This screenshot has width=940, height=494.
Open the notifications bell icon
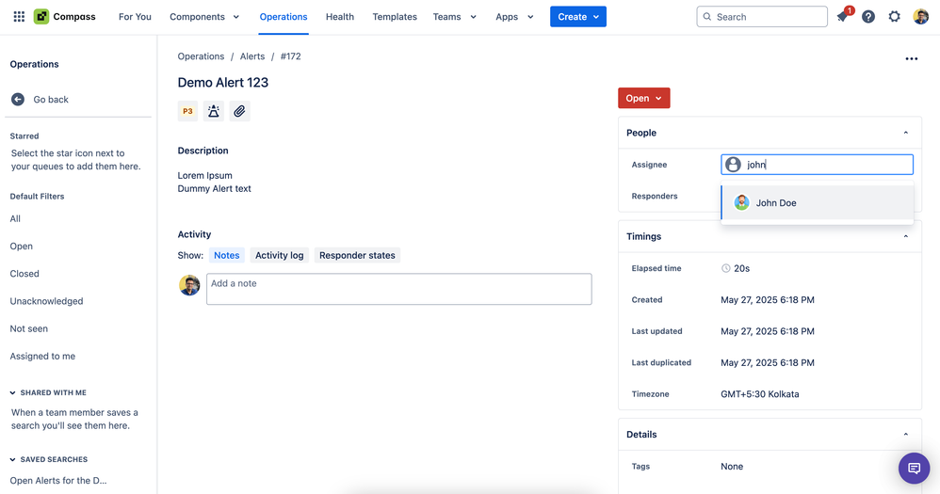click(842, 17)
